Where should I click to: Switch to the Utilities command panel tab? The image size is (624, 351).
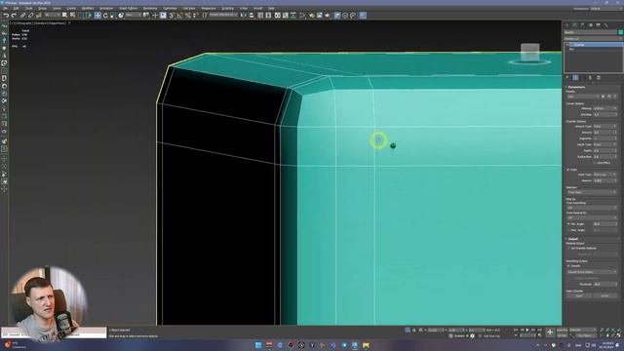click(605, 25)
